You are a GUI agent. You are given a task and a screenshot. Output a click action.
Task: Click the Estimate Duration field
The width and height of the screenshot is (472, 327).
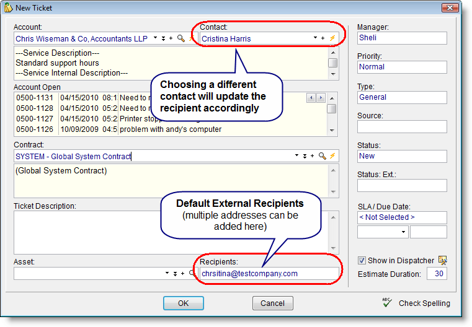437,274
